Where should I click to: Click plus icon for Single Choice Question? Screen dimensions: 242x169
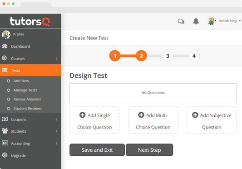[83, 115]
